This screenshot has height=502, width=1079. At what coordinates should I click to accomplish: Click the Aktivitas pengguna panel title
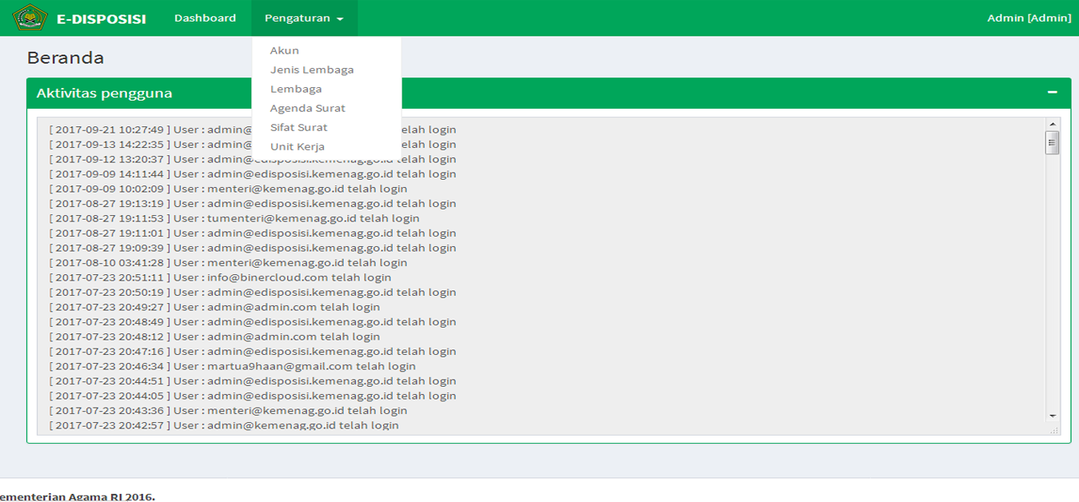coord(104,94)
